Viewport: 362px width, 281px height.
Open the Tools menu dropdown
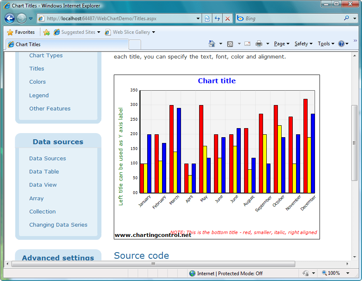325,43
